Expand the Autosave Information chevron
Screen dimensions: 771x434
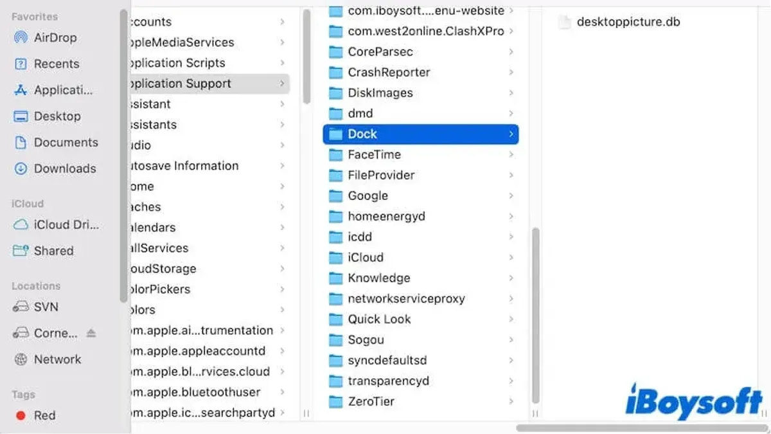pyautogui.click(x=282, y=166)
